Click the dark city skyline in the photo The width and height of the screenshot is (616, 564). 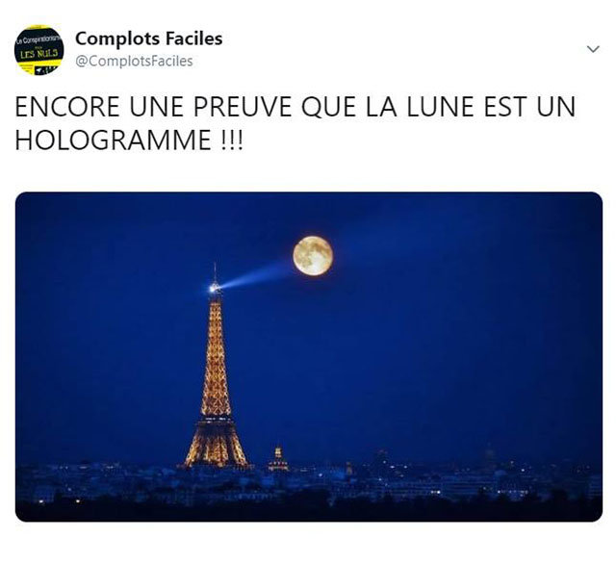pyautogui.click(x=309, y=487)
